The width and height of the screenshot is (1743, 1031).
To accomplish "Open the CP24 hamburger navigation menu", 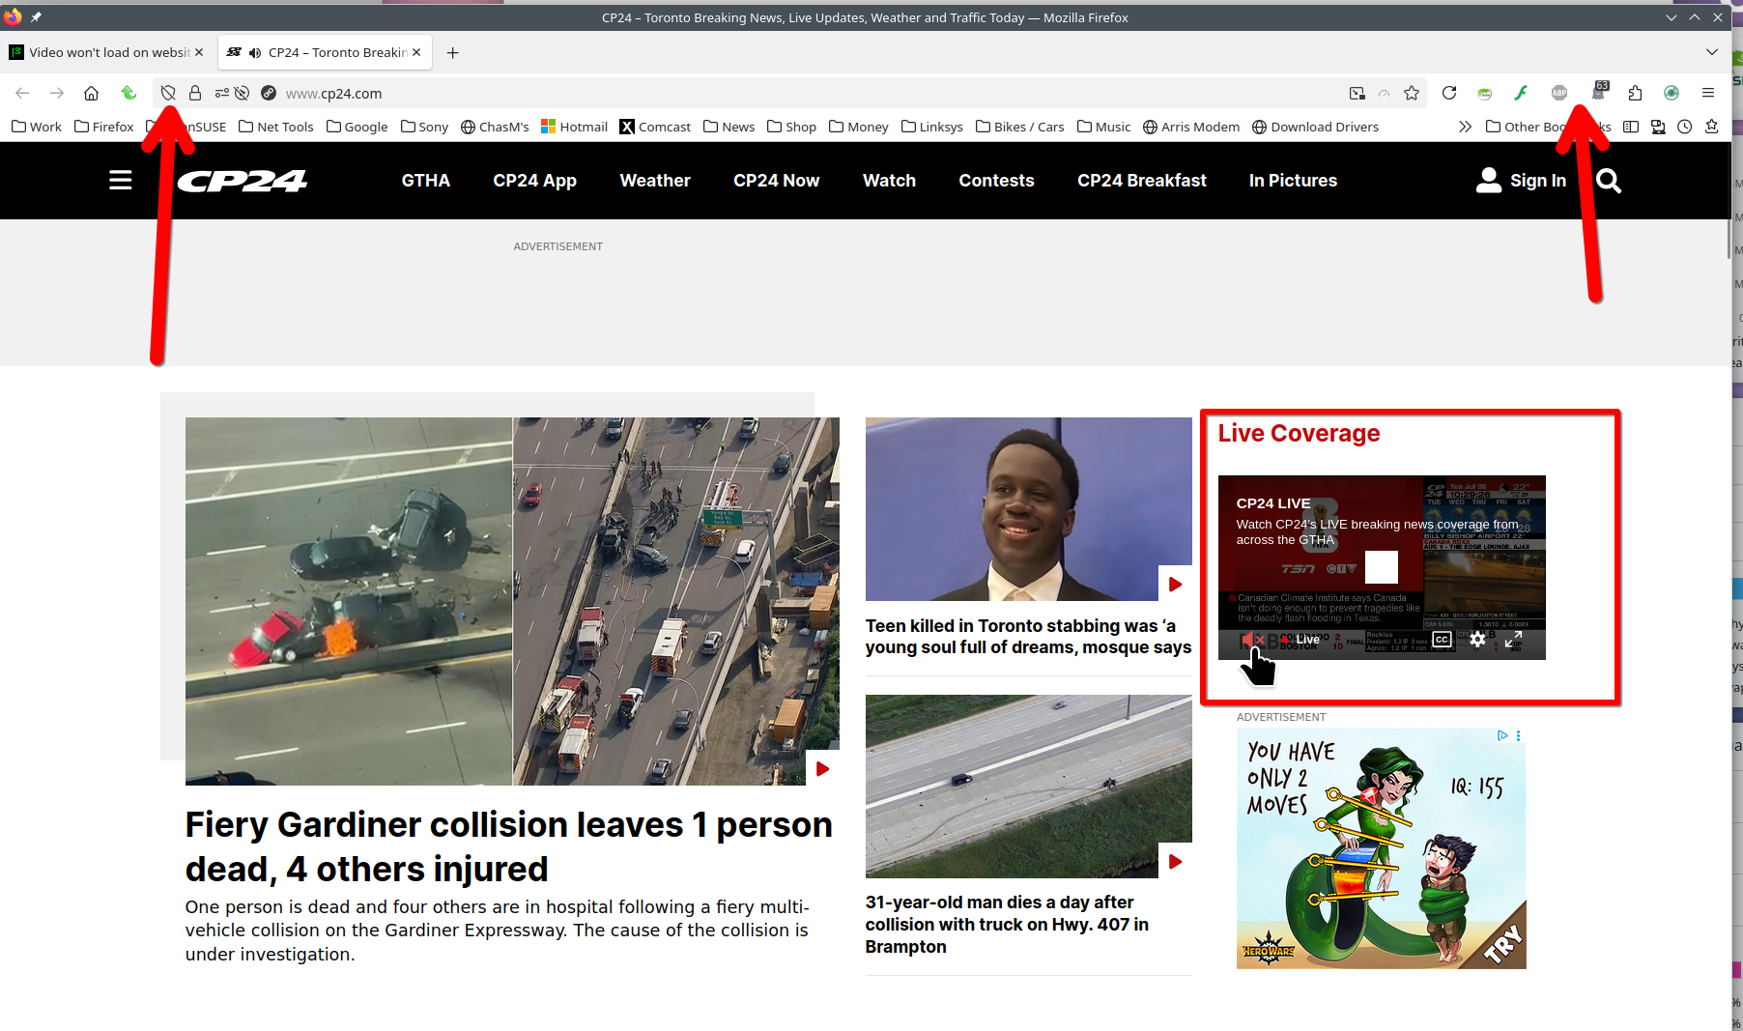I will (x=121, y=180).
